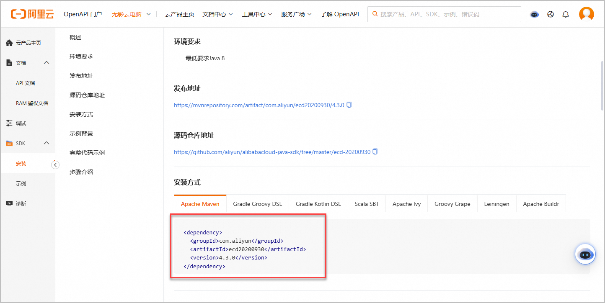Open the AI assistant robot icon in header
The image size is (605, 303).
coord(534,14)
